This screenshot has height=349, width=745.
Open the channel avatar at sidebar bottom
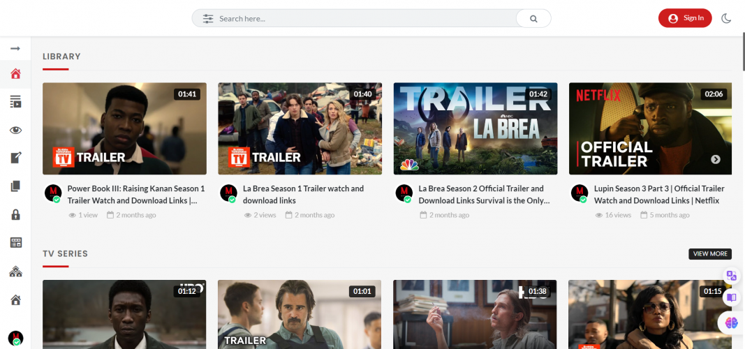15,338
